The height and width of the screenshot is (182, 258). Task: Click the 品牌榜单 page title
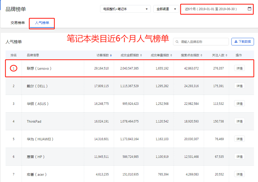click(x=15, y=9)
